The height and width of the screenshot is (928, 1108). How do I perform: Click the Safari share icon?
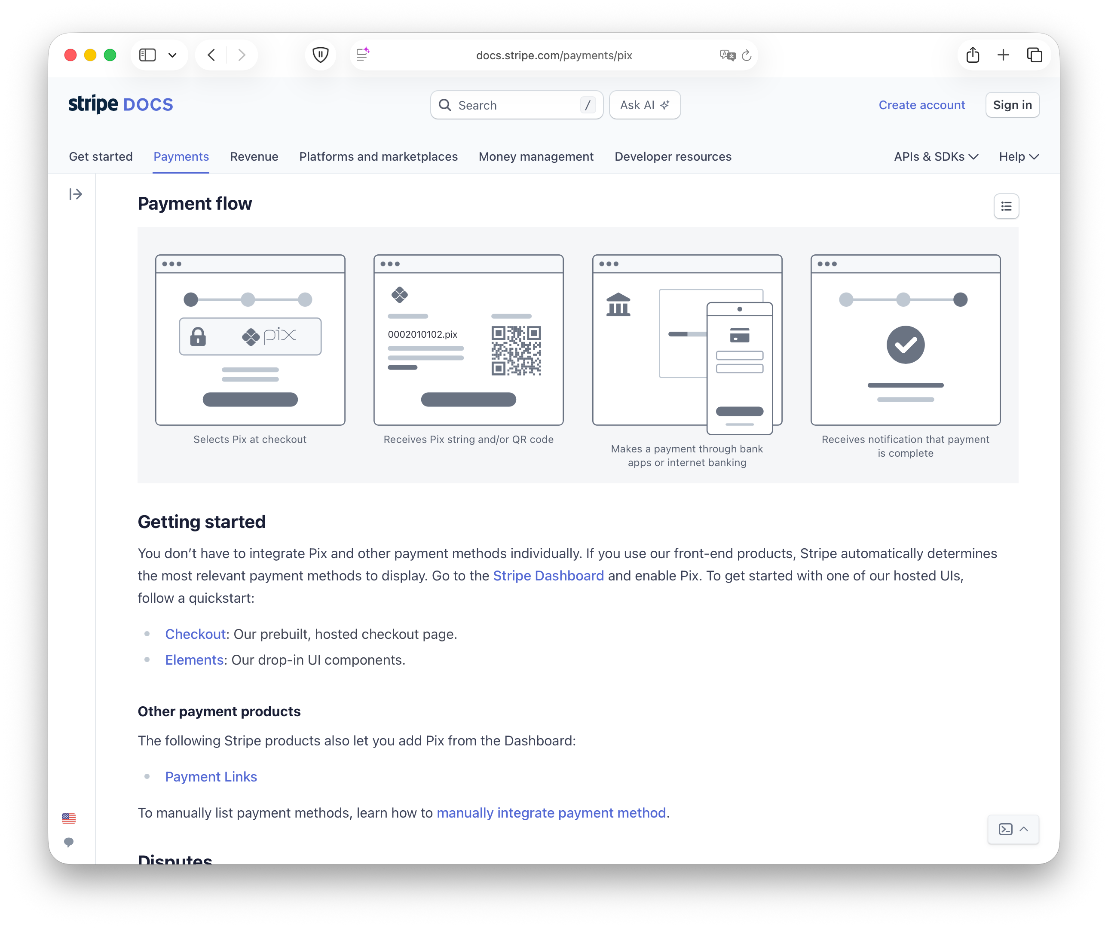(973, 55)
